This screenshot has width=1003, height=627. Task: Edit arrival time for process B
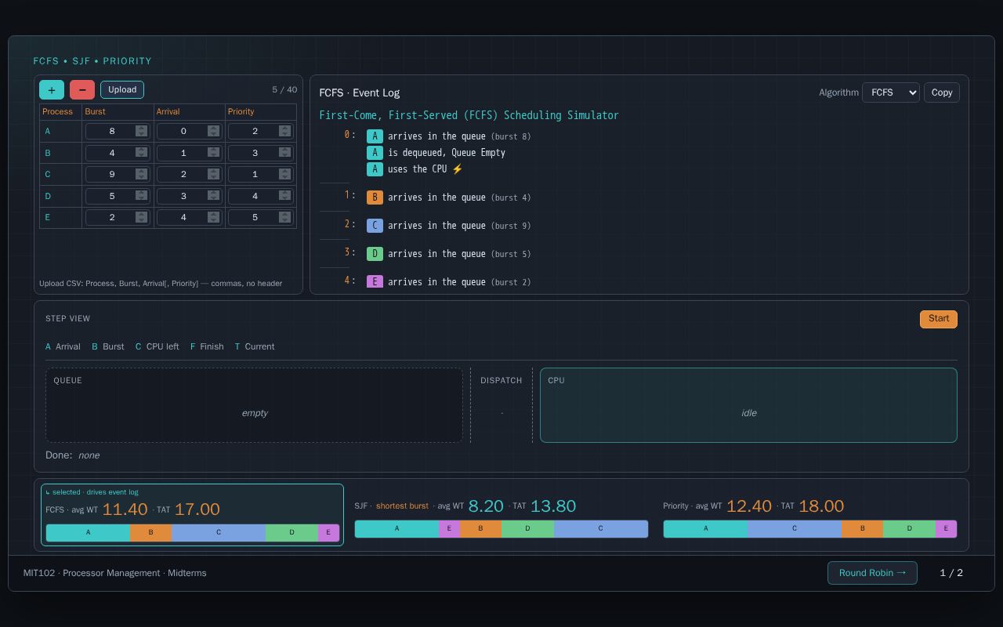(x=189, y=153)
